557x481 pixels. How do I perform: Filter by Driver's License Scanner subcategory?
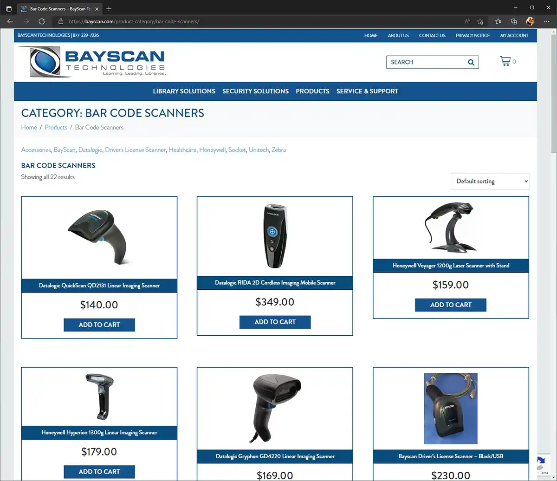(x=135, y=150)
